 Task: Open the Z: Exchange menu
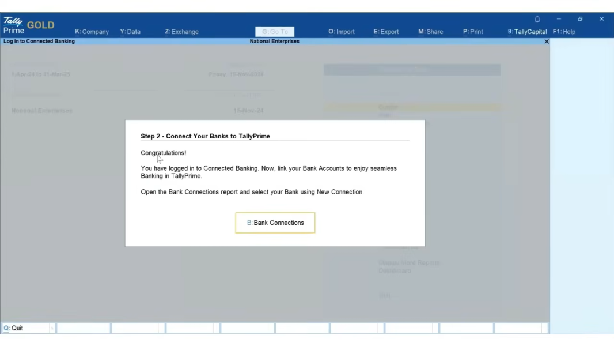pos(181,32)
